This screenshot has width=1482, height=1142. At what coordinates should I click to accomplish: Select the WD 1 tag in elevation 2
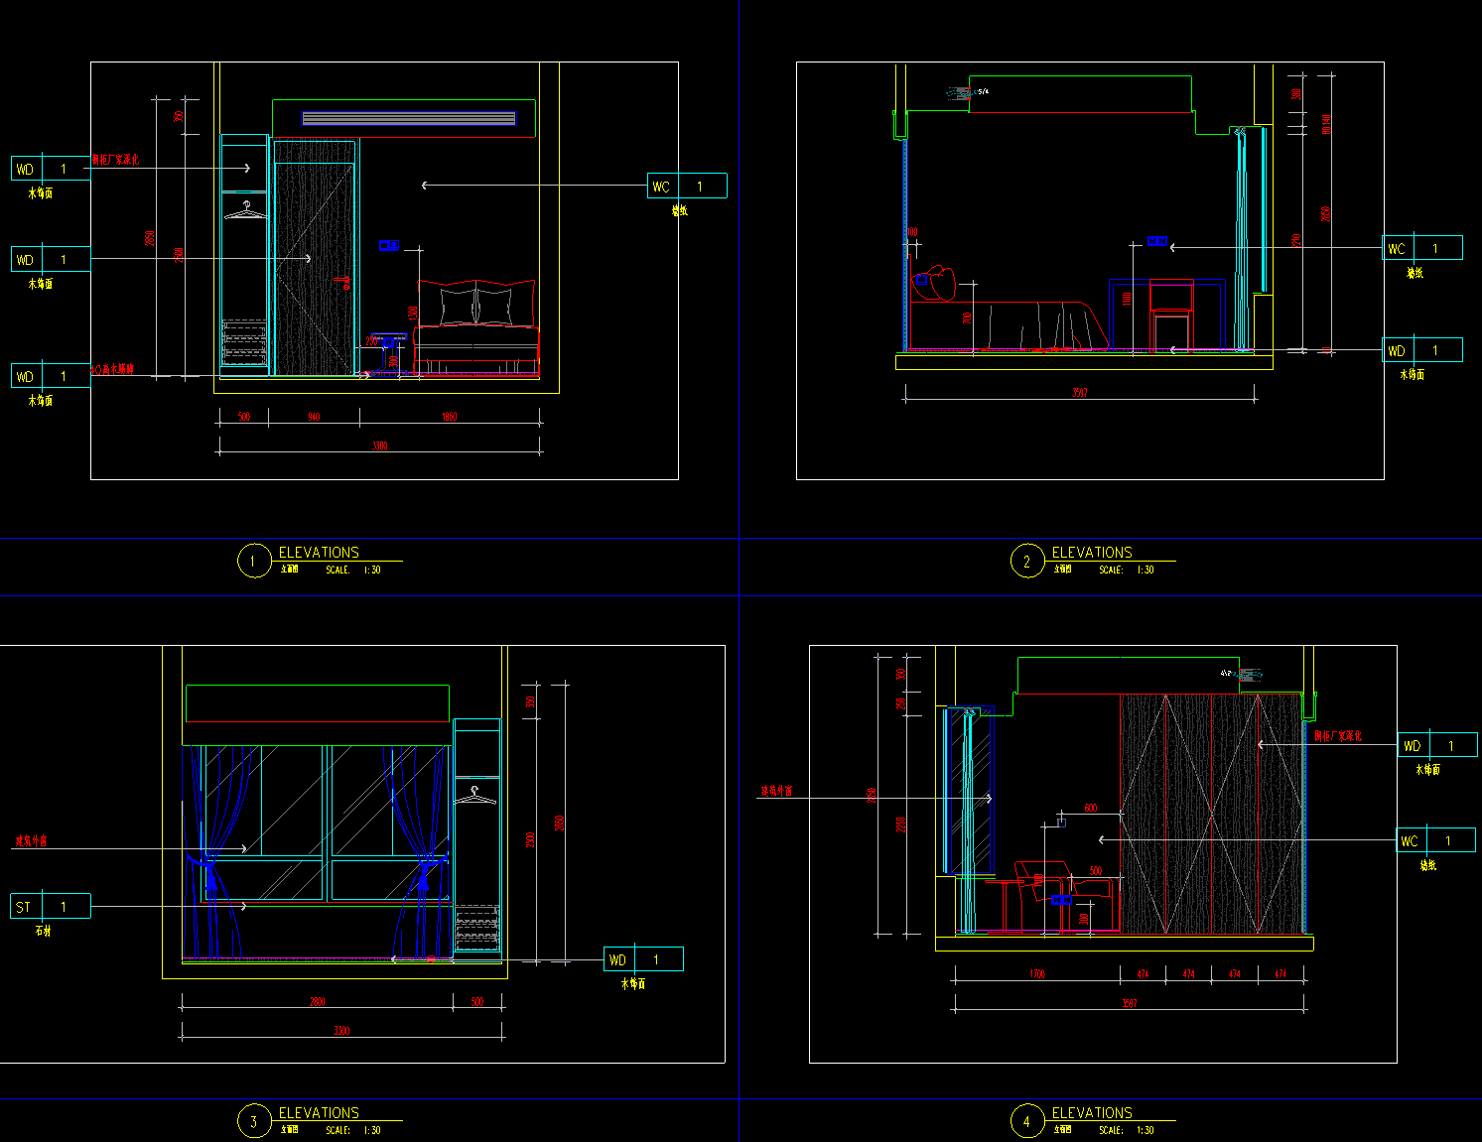[1422, 350]
